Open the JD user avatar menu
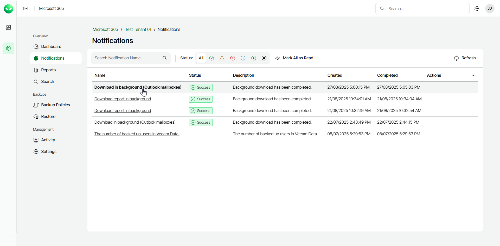The width and height of the screenshot is (500, 246). pyautogui.click(x=490, y=9)
